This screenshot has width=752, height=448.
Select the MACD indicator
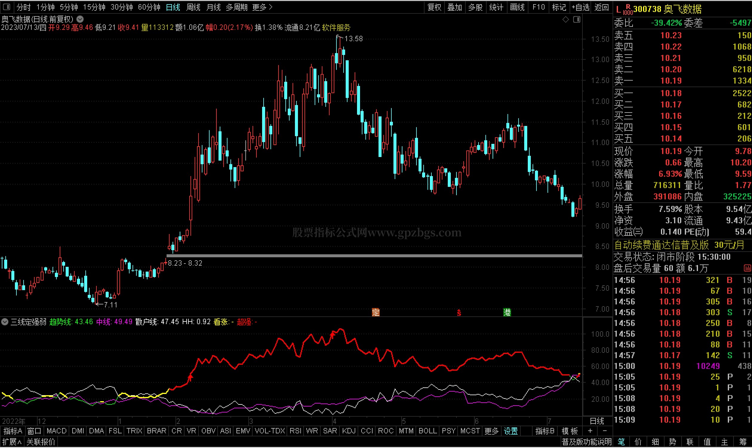pos(56,431)
